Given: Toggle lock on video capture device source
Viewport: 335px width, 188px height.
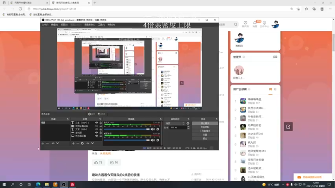Looking at the screenshot, I should (x=100, y=126).
